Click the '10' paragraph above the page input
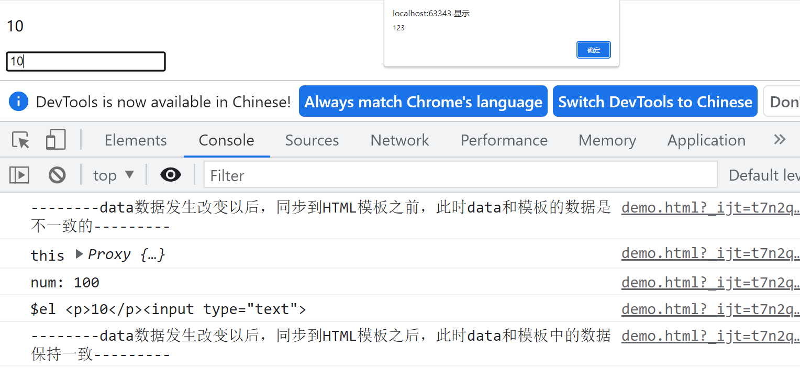The image size is (800, 368). click(15, 26)
